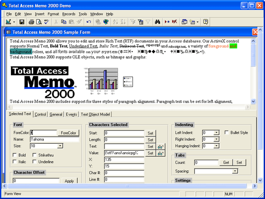Open the font Size dropdown
The height and width of the screenshot is (199, 265).
coord(60,146)
